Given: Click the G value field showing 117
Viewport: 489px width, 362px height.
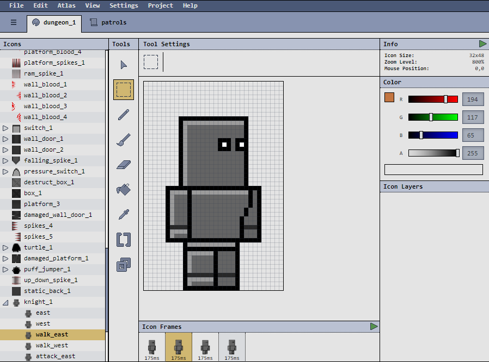Looking at the screenshot, I should pos(473,117).
